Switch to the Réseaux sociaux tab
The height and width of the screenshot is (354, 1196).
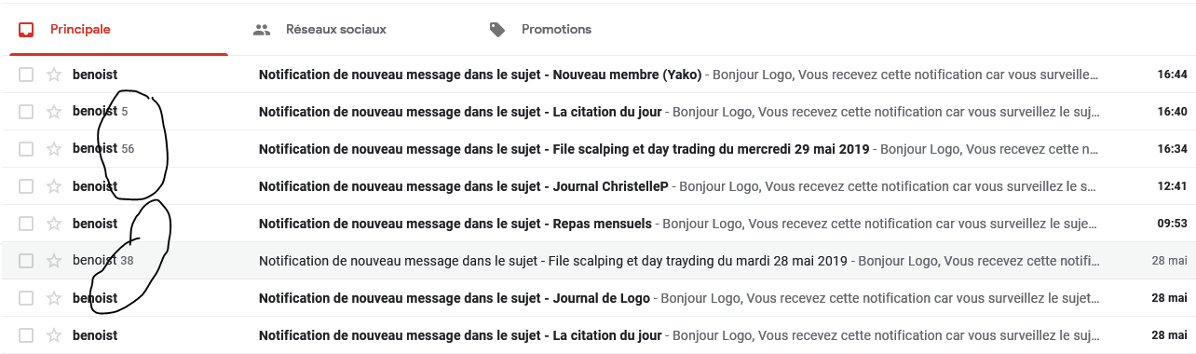[319, 30]
